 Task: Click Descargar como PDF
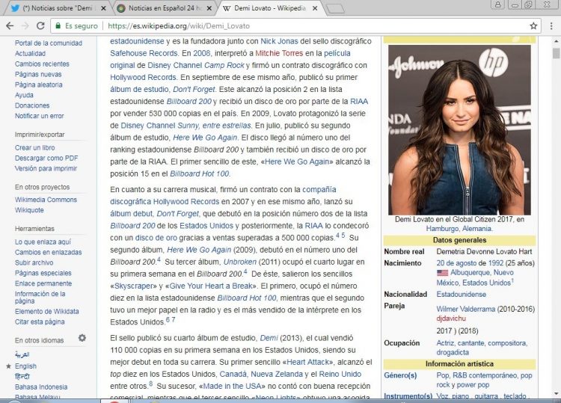point(46,158)
